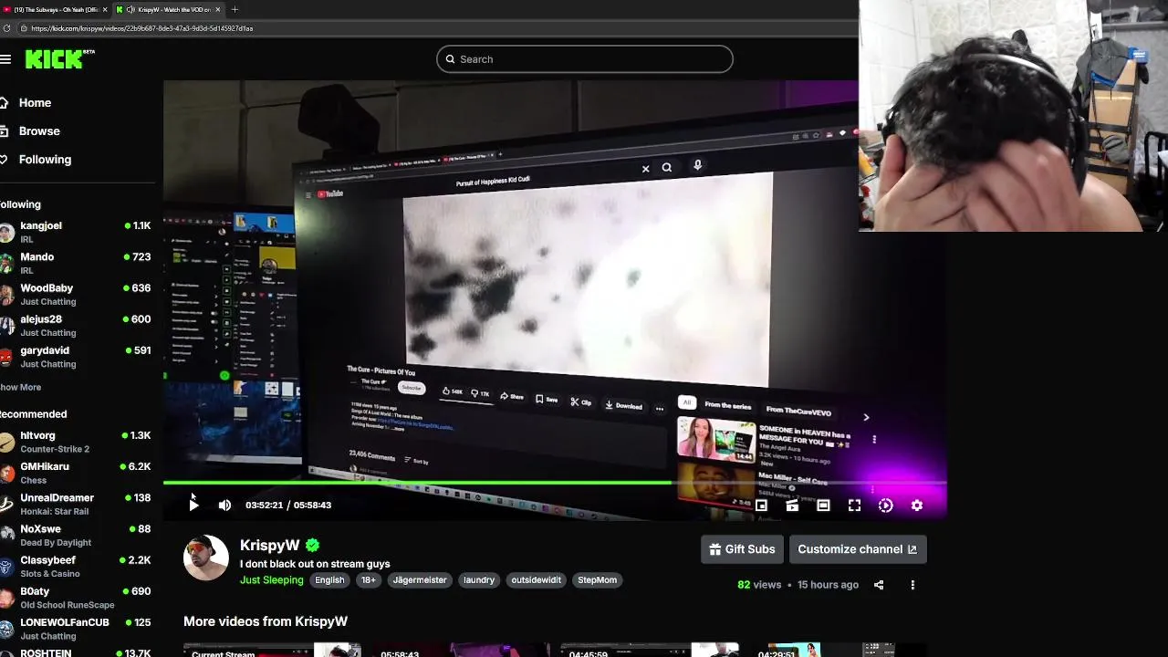The image size is (1168, 657).
Task: Create a clip with clapperboard icon
Action: pos(792,505)
